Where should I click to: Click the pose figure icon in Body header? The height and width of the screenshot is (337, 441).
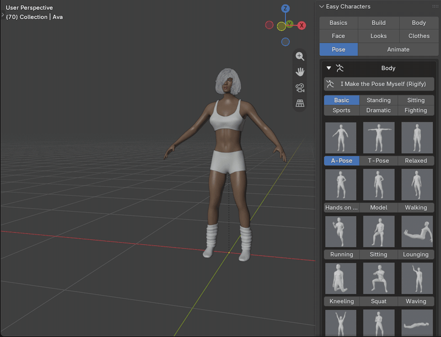340,68
